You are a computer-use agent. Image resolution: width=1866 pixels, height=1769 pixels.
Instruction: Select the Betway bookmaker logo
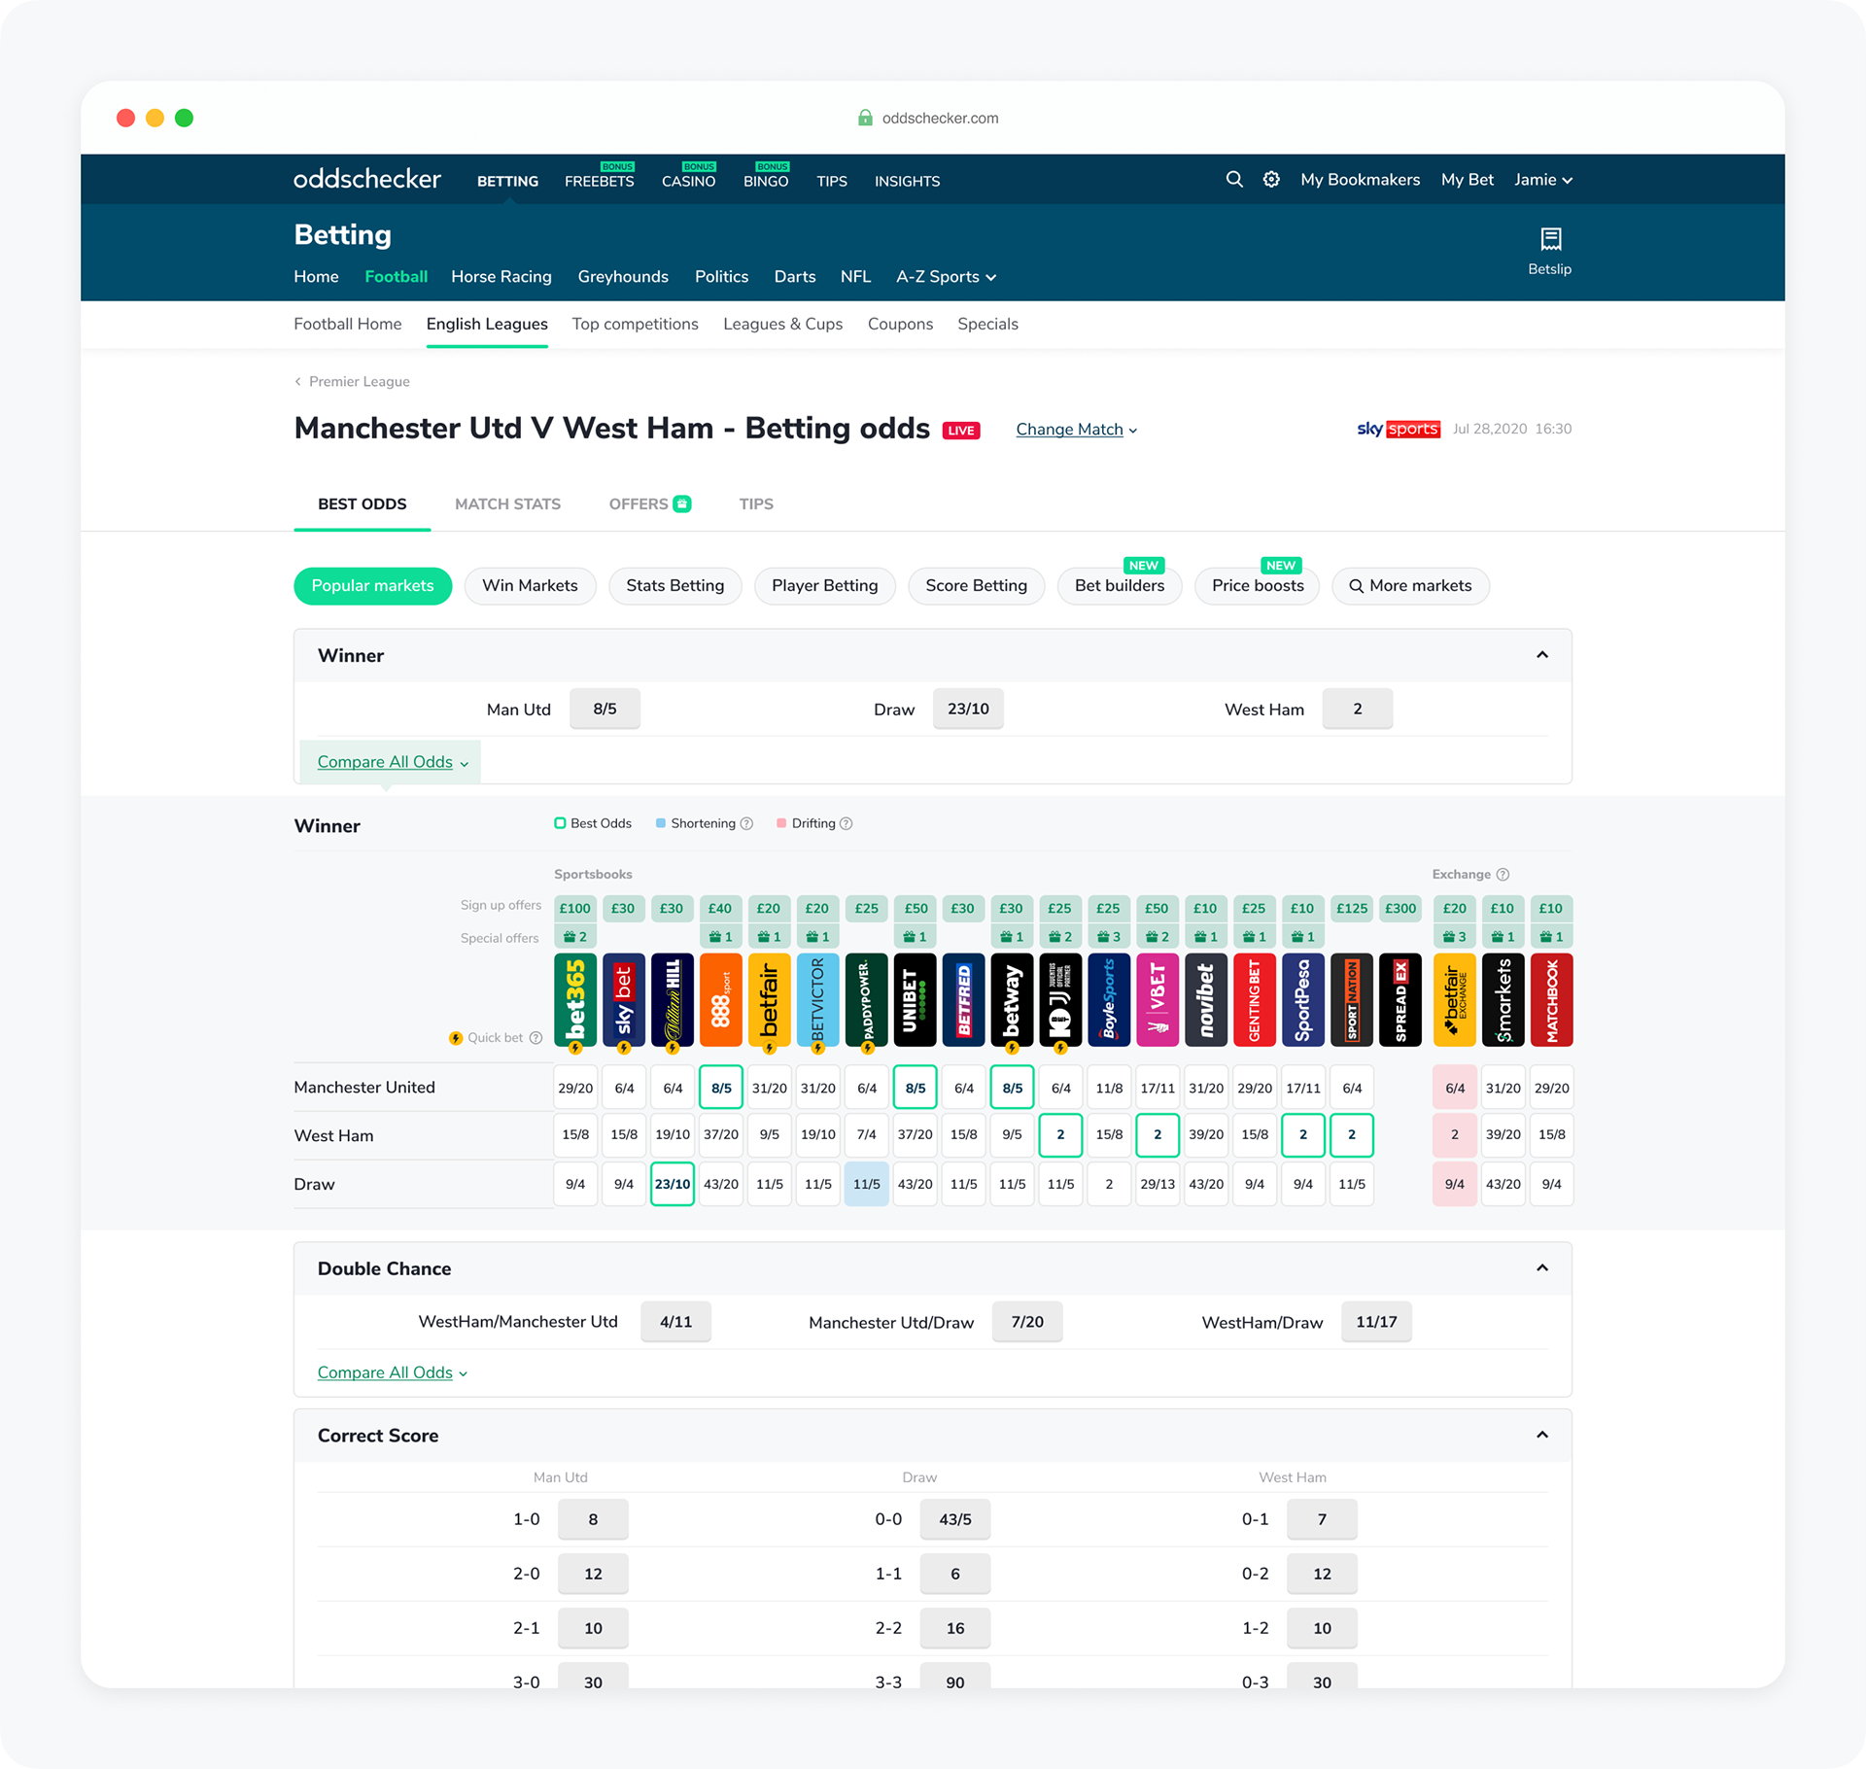(x=1012, y=999)
